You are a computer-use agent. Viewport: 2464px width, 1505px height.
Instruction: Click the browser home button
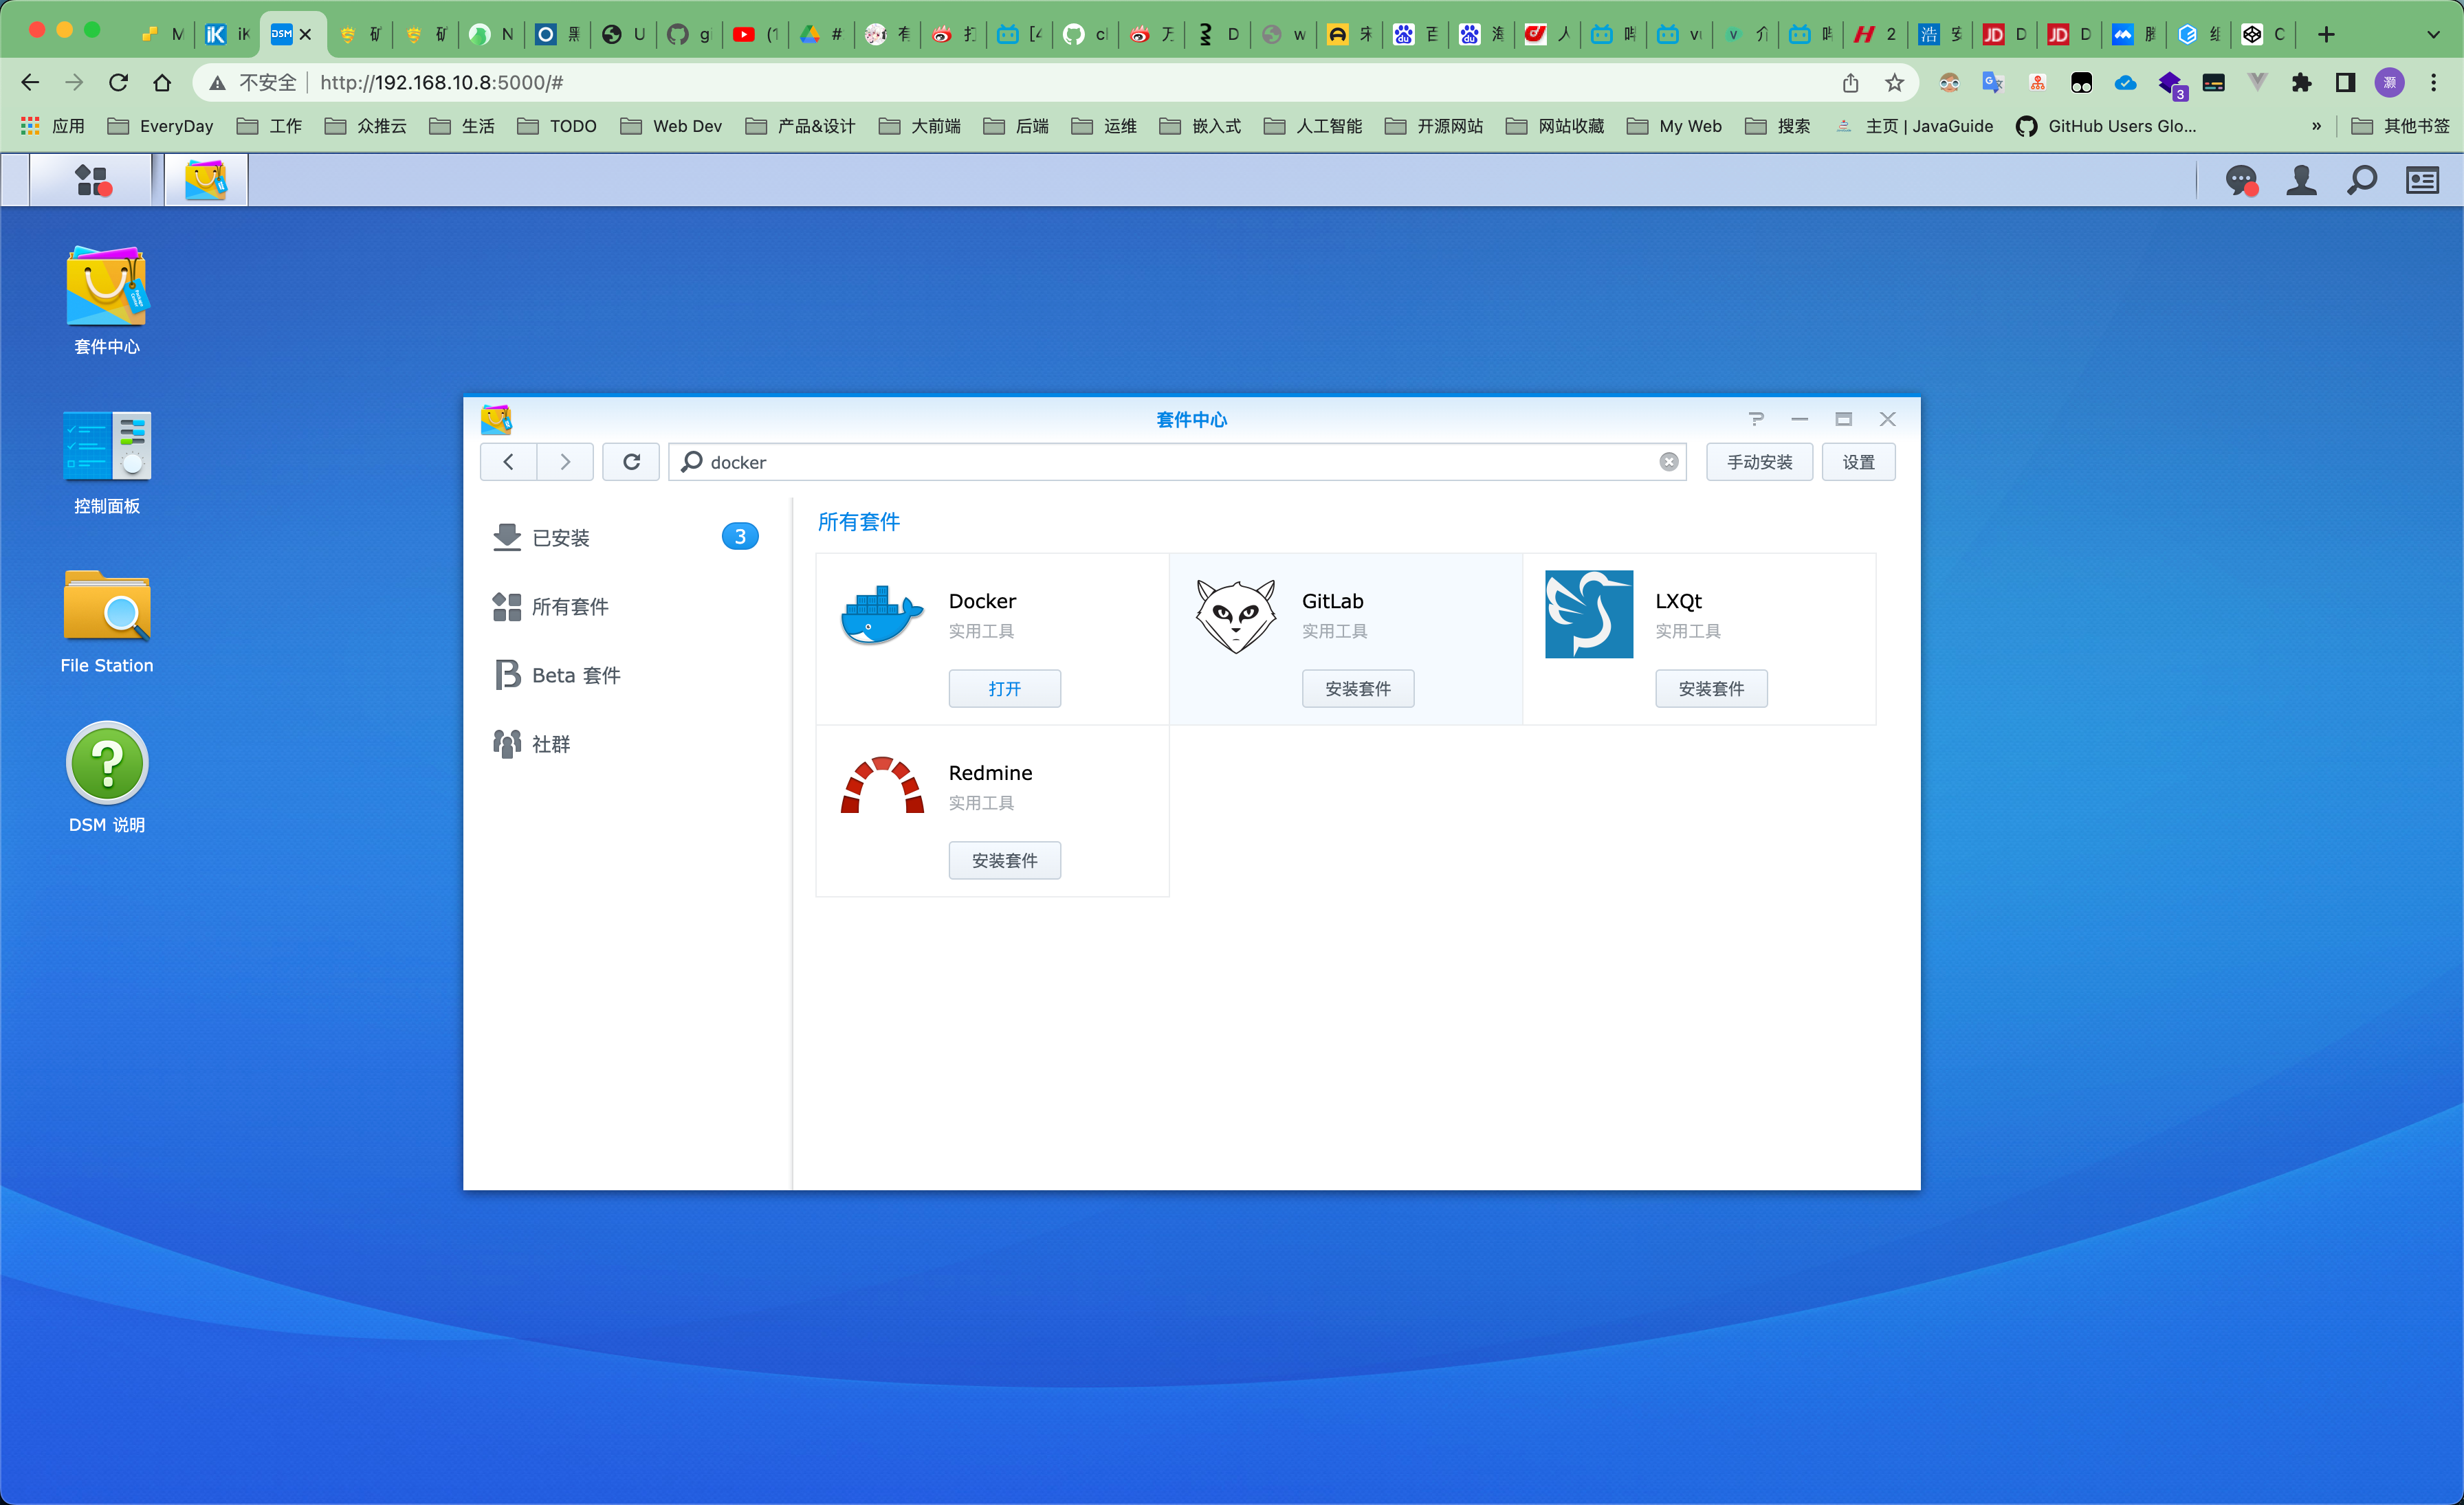coord(162,83)
